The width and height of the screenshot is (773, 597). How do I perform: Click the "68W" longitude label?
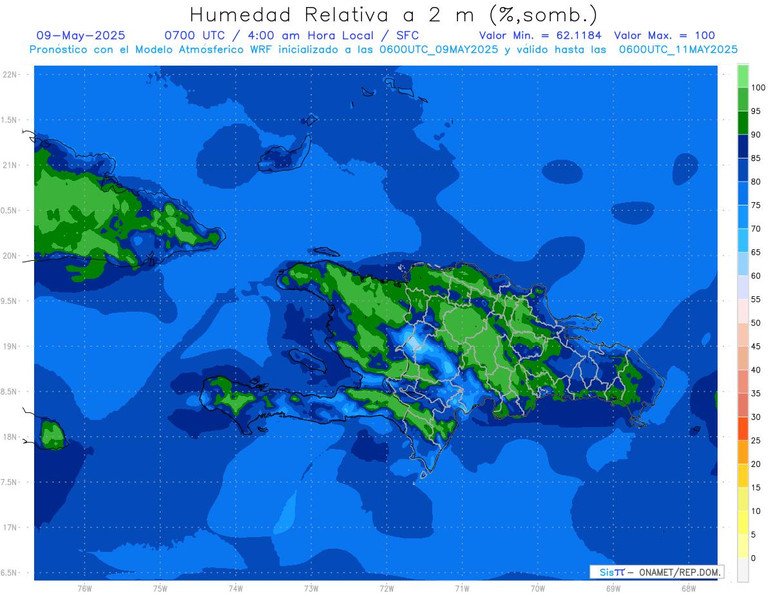(688, 589)
